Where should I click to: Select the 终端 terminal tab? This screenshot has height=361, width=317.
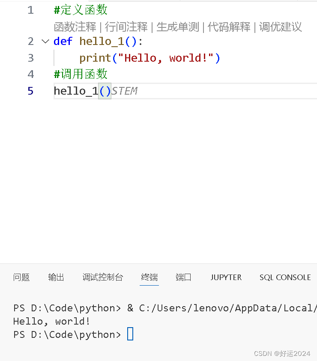(150, 277)
